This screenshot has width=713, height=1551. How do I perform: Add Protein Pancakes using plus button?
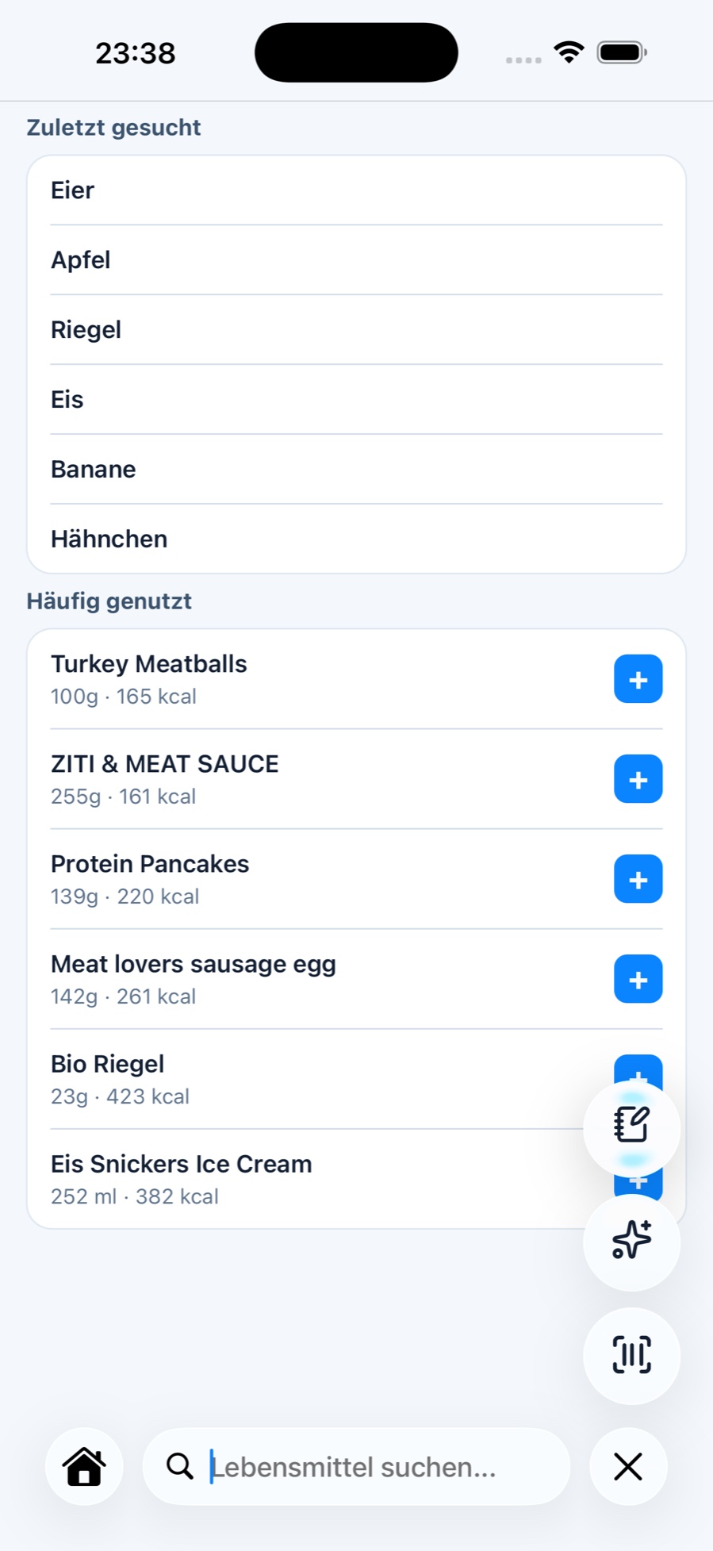[638, 879]
